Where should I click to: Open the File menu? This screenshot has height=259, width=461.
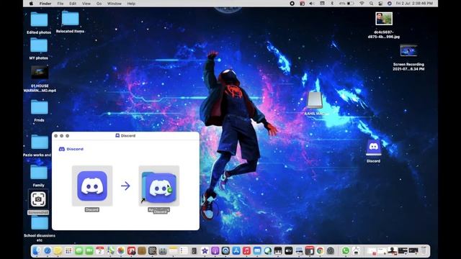coord(61,4)
